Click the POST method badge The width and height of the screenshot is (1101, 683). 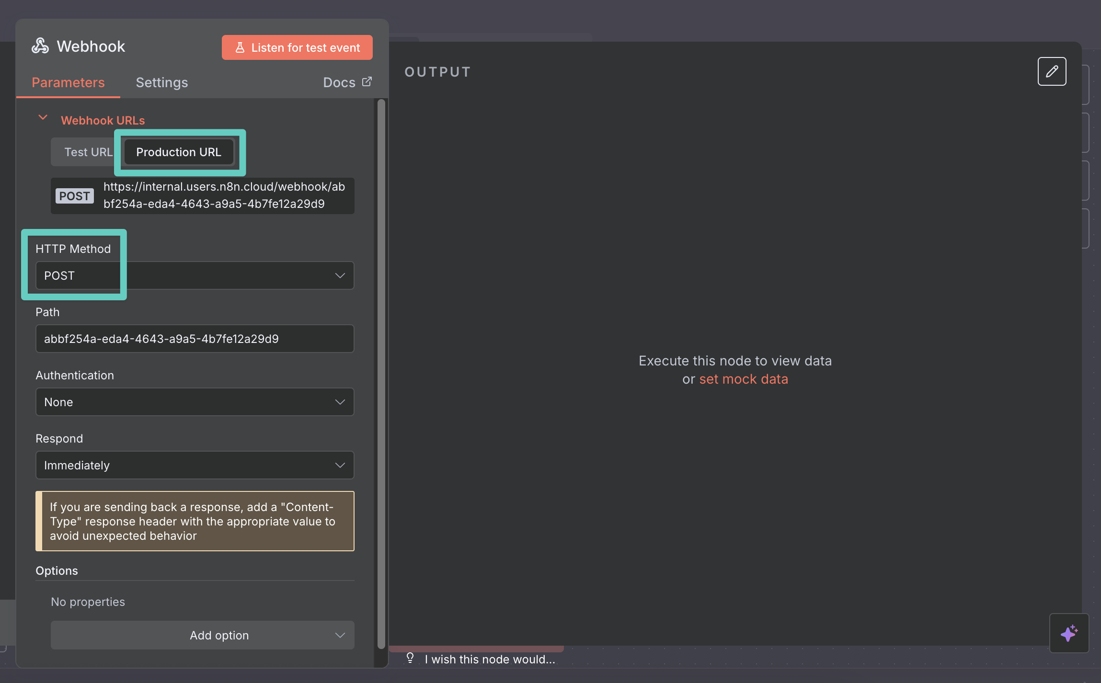tap(74, 196)
